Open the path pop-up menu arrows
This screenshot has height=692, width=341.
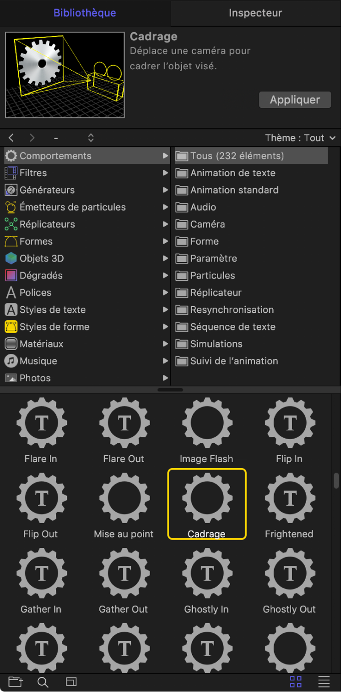pyautogui.click(x=91, y=138)
